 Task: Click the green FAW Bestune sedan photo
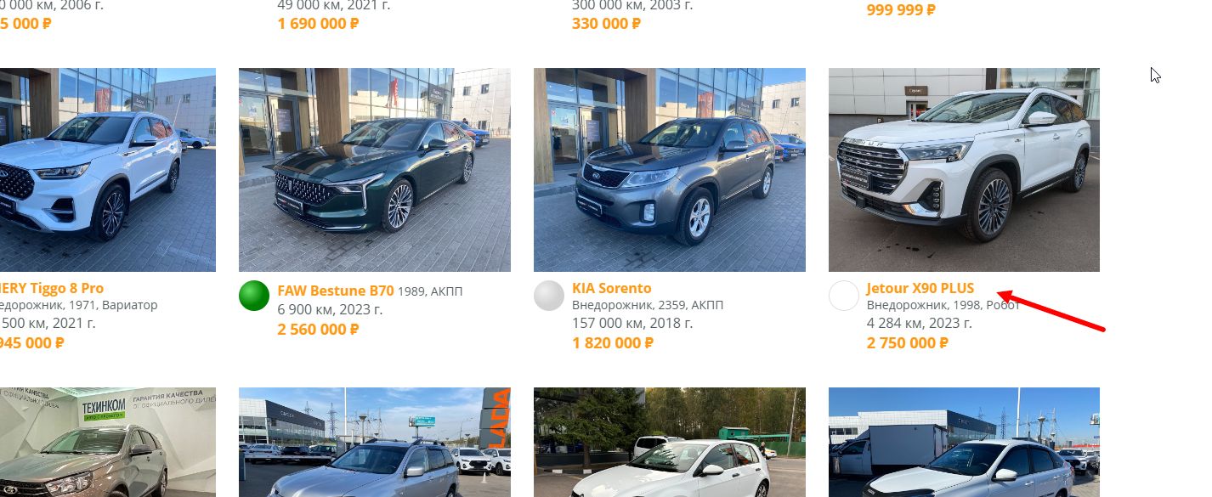(x=375, y=170)
